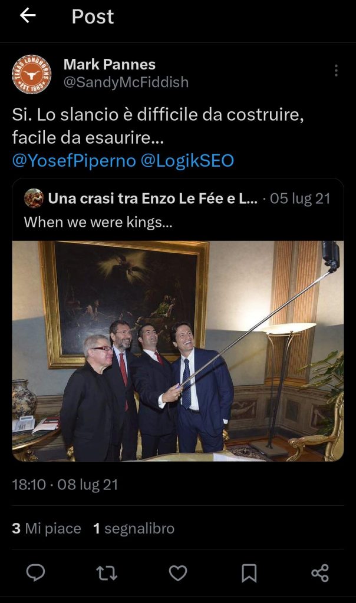Share the post via the share icon
The width and height of the screenshot is (356, 603).
click(x=320, y=573)
